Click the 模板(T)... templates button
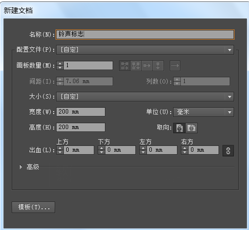 [33, 207]
